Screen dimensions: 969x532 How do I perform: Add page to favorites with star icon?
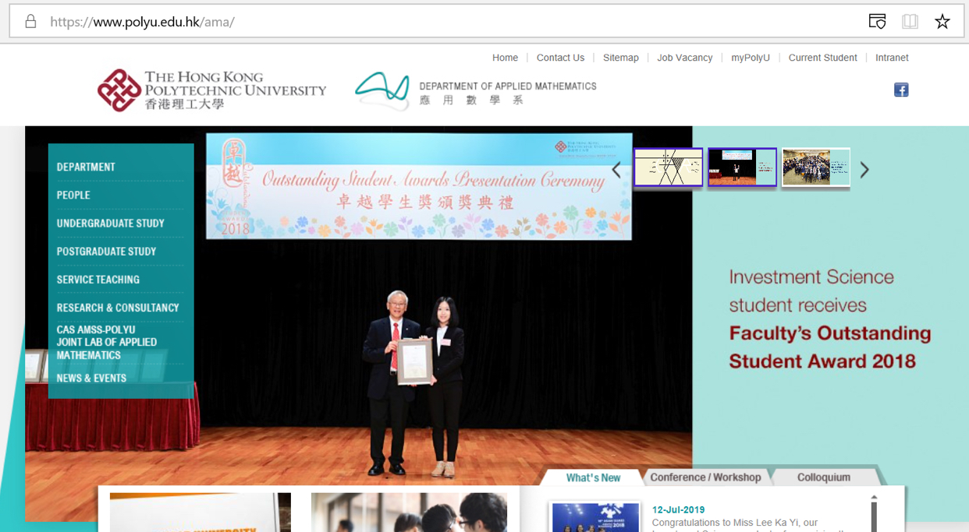[942, 22]
